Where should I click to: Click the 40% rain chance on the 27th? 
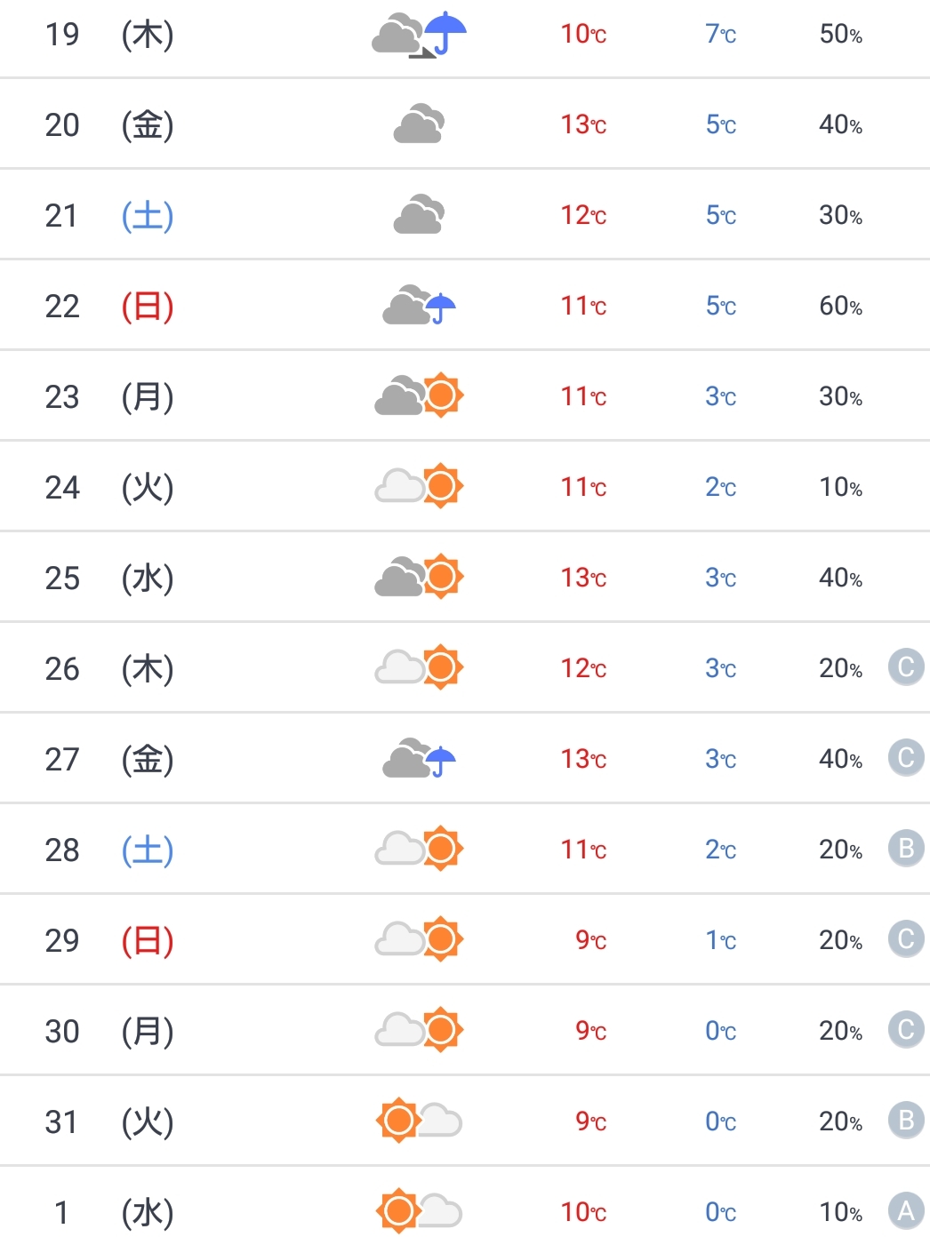point(840,759)
